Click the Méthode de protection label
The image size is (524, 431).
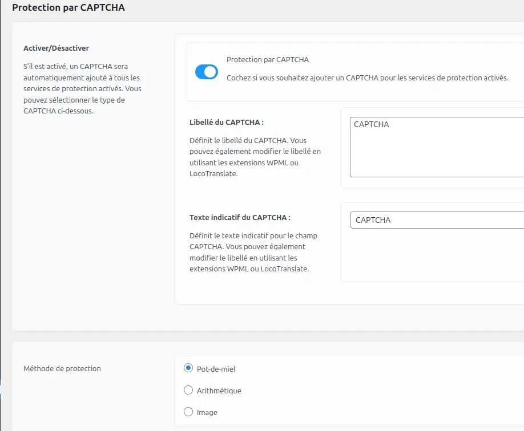62,368
